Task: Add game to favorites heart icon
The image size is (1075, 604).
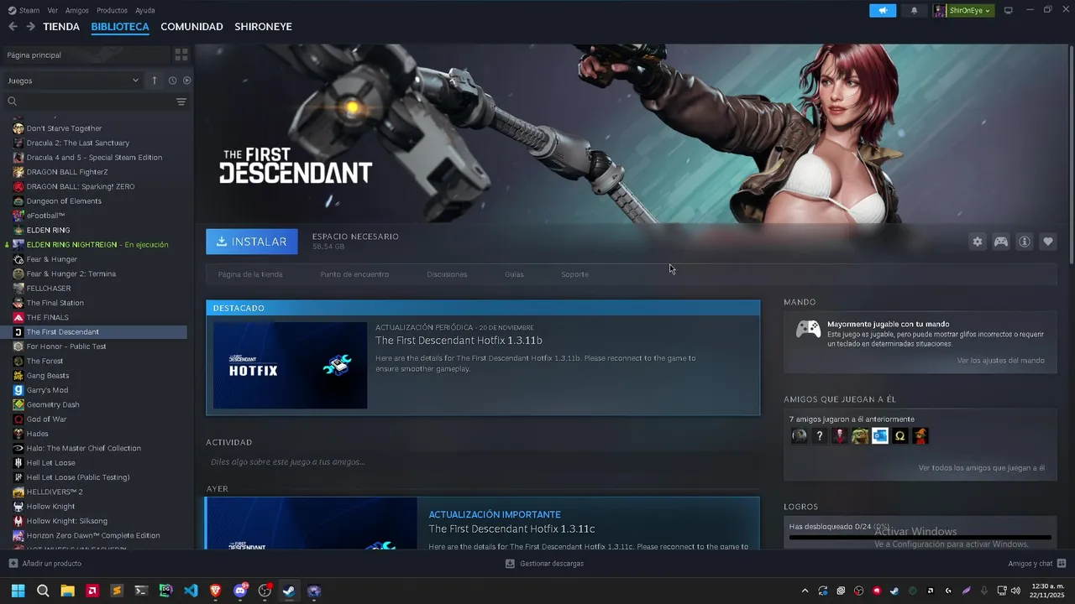Action: tap(1048, 242)
